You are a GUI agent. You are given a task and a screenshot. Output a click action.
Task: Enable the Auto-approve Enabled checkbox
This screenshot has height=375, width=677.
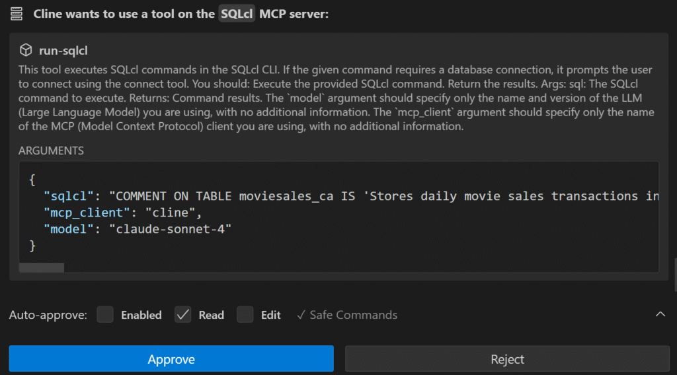[105, 315]
